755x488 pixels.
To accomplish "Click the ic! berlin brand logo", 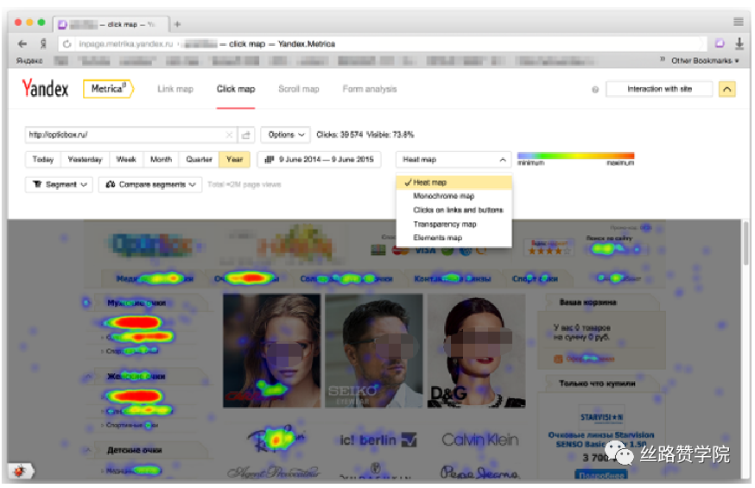I will click(378, 440).
